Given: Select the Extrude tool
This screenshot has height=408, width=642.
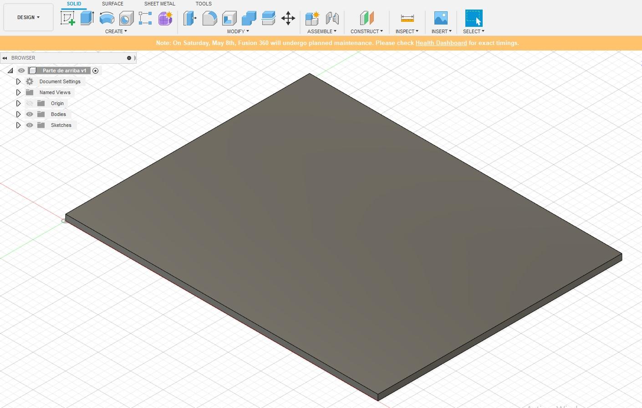Looking at the screenshot, I should [x=87, y=18].
